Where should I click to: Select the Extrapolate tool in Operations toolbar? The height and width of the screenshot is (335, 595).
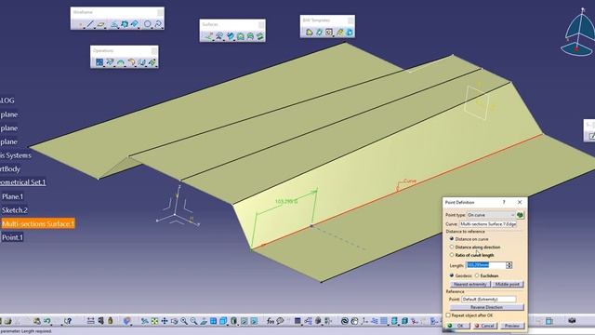pos(152,62)
